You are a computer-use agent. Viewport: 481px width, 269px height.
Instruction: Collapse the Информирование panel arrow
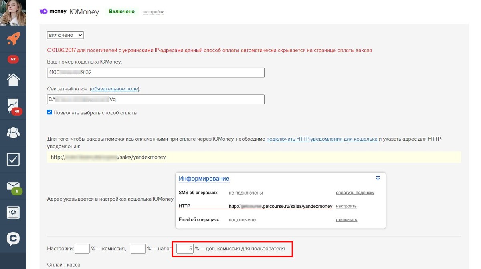click(x=377, y=178)
